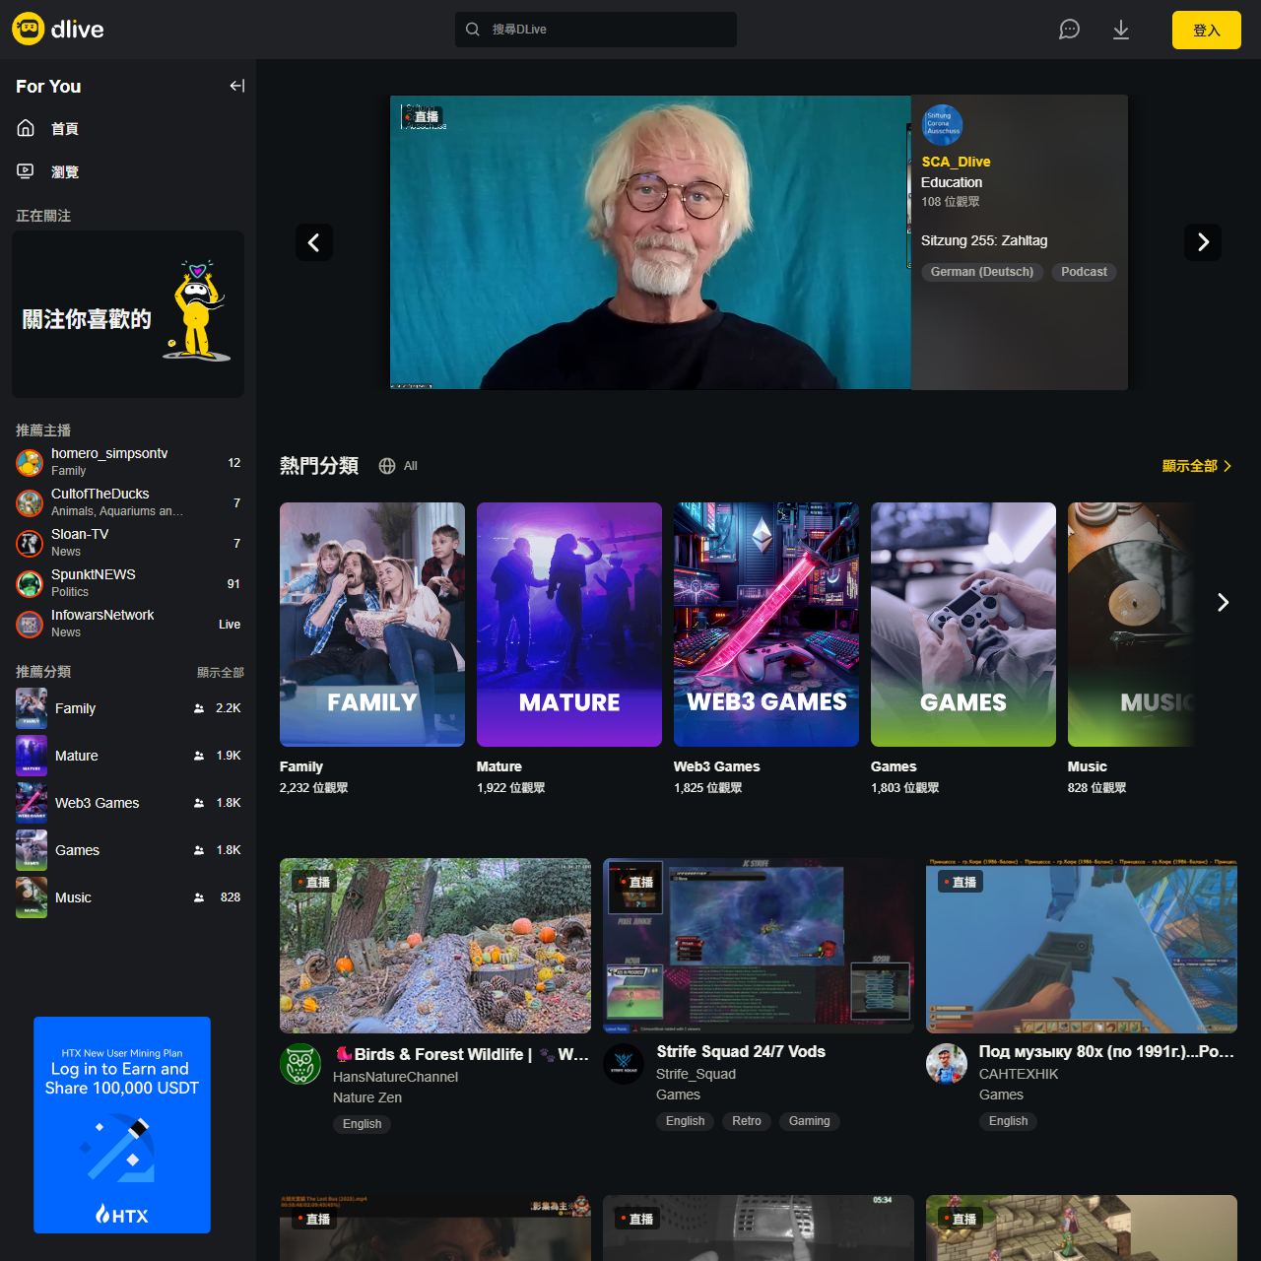The height and width of the screenshot is (1261, 1261).
Task: Advance the featured banner with the right arrow
Action: tap(1202, 242)
